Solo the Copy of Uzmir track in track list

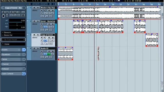pos(38,35)
